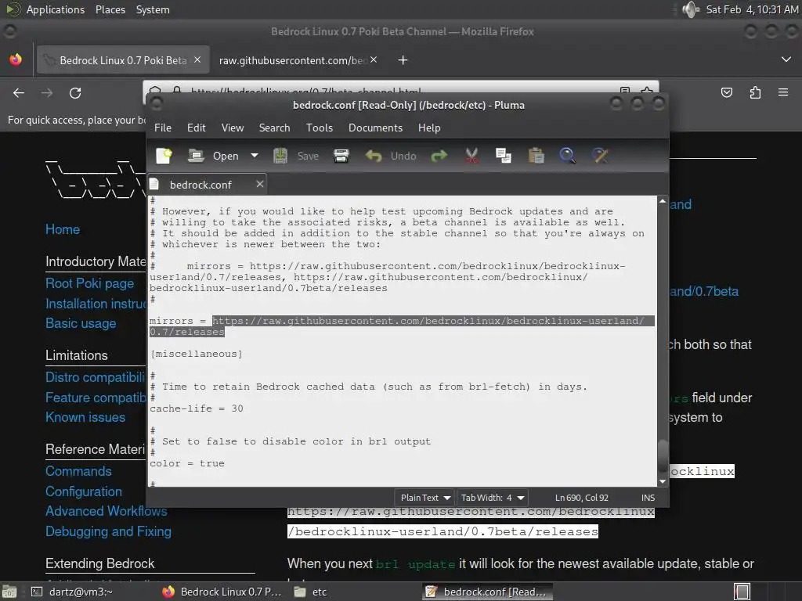Click the New document icon in Pluma
Screen dimensions: 802x601
[x=164, y=156]
